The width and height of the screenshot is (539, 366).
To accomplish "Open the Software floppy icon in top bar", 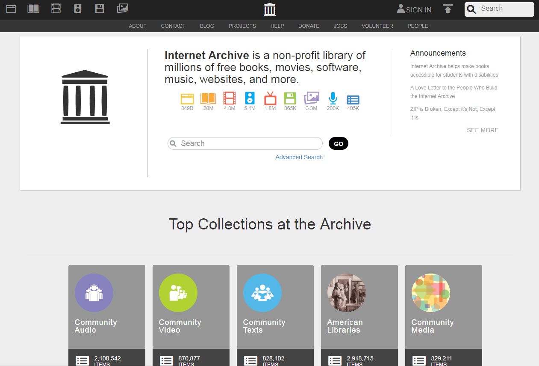I will tap(100, 9).
